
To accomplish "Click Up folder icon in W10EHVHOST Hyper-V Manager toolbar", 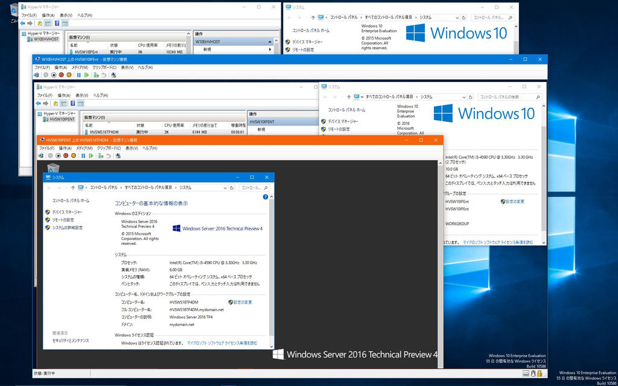I will click(x=40, y=24).
